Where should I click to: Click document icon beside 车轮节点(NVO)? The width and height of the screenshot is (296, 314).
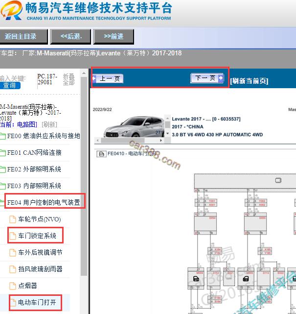[x=13, y=219]
